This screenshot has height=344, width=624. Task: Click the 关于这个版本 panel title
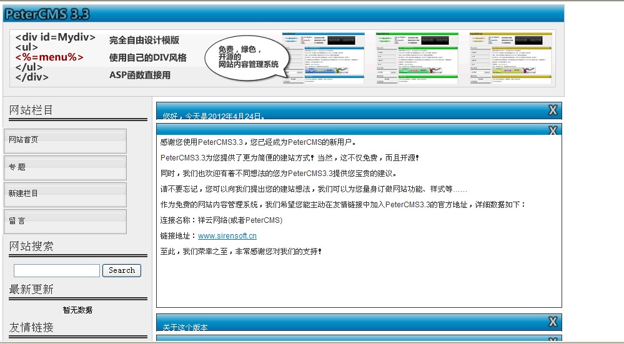click(185, 327)
